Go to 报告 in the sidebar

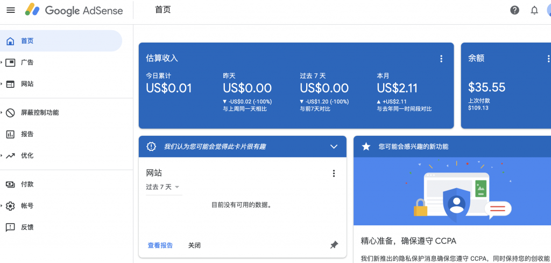27,134
